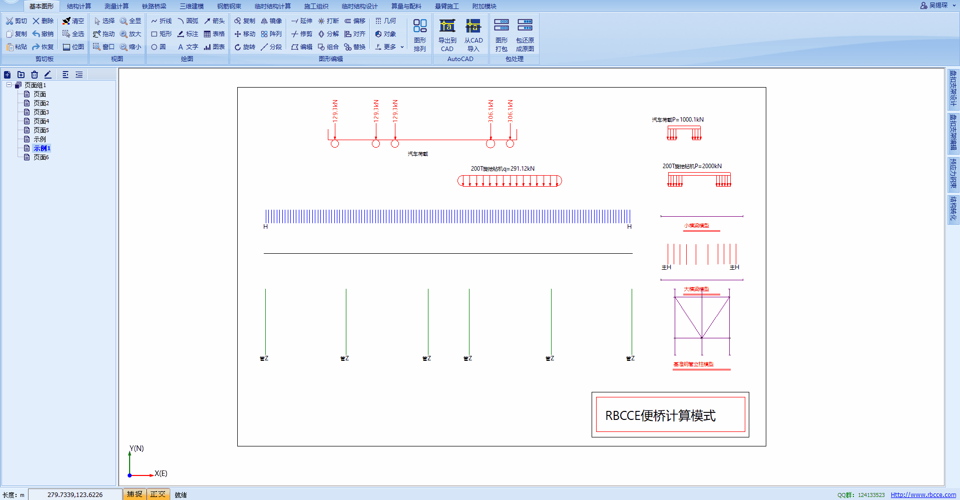Open the www.rbcce.com website link

(x=923, y=494)
